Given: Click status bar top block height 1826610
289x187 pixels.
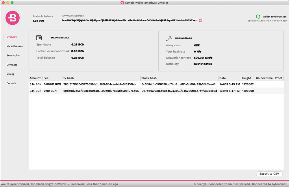Looking at the screenshot, I should click(x=48, y=184).
